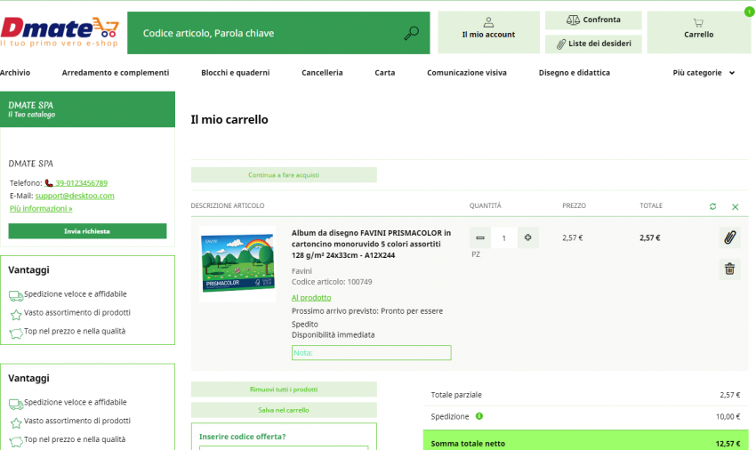Viewport: 756px width, 450px height.
Task: Open the Cancelleria category
Action: 322,73
